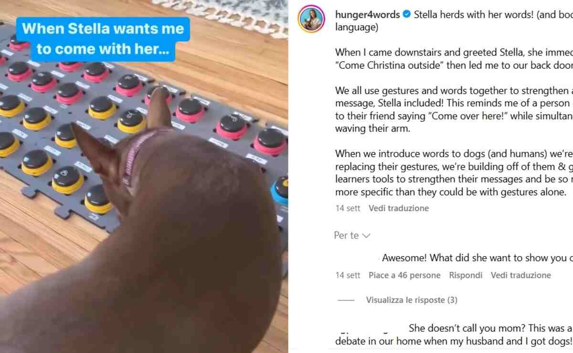Click the blue video caption overlay text

(x=103, y=39)
